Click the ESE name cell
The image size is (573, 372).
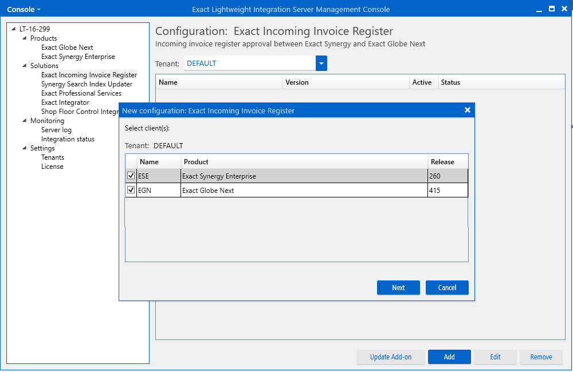click(159, 176)
